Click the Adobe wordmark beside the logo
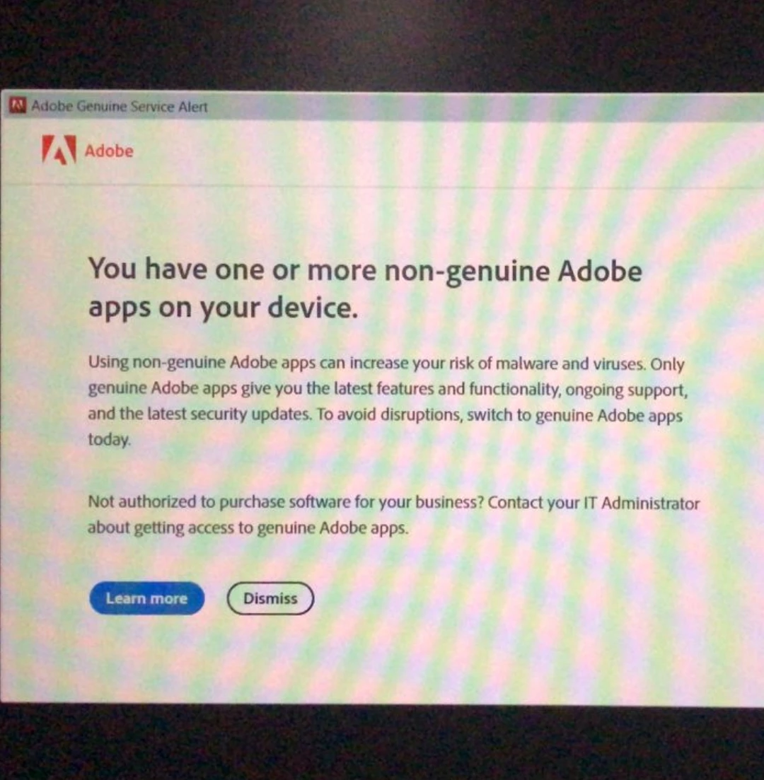The width and height of the screenshot is (764, 780). [x=109, y=151]
